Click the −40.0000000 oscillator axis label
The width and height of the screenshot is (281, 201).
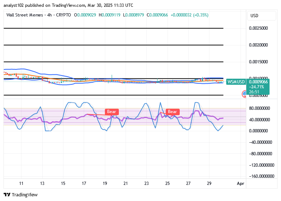click(x=261, y=142)
